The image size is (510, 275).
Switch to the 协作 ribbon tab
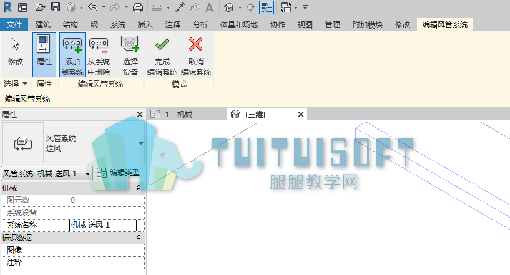pyautogui.click(x=277, y=25)
